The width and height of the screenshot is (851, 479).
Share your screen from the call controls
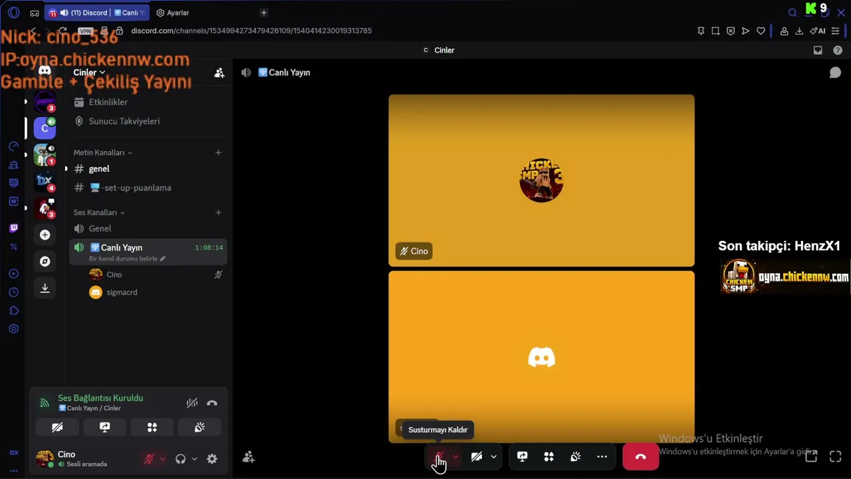point(522,457)
